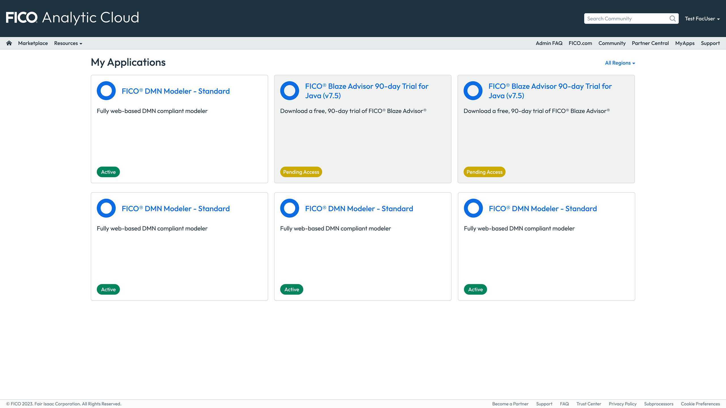Open the Partner Central nav link
The height and width of the screenshot is (408, 726).
650,43
